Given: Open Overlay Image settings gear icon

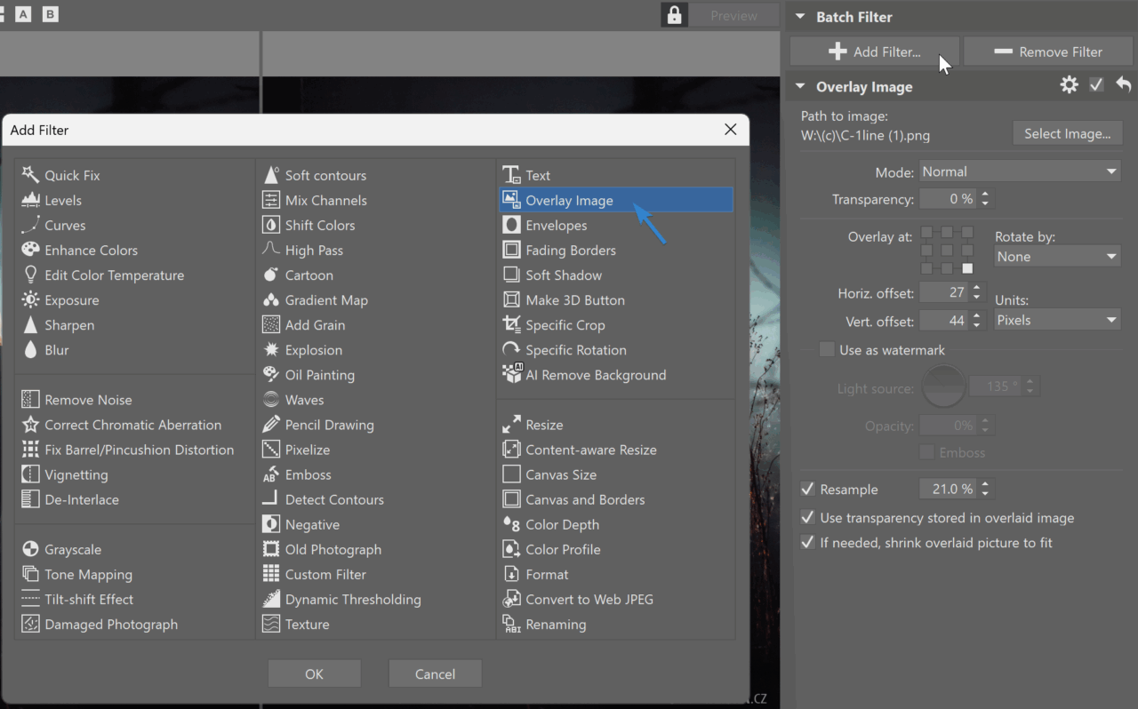Looking at the screenshot, I should (1070, 85).
